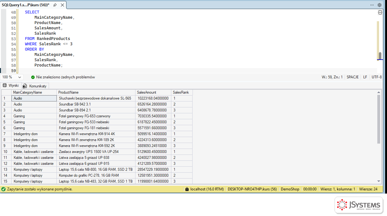Click the UTF-8 encoding indicator
Screen dimensions: 387x216
[x=376, y=77]
